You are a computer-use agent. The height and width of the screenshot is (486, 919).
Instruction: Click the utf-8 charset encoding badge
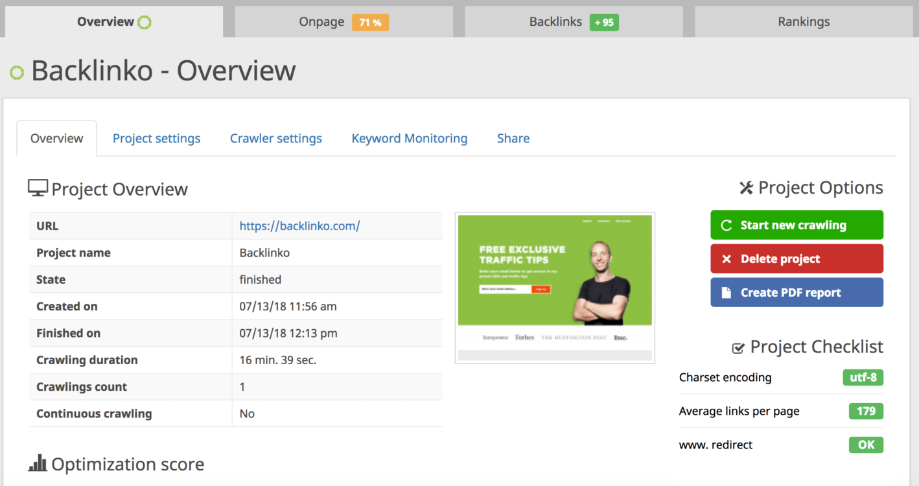(863, 378)
